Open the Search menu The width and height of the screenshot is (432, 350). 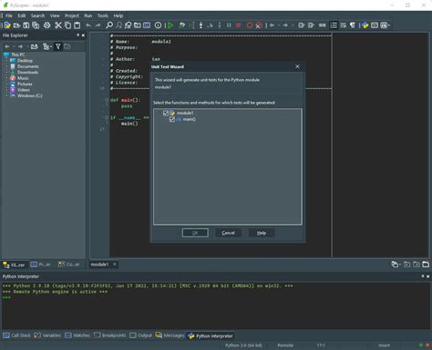[x=37, y=15]
